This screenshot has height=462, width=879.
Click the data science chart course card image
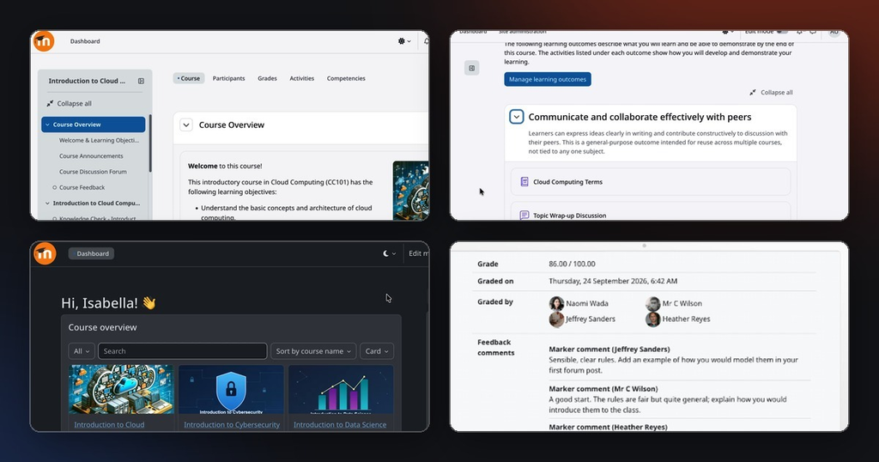click(x=341, y=389)
